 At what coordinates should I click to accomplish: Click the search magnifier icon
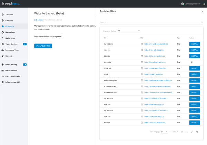pos(202,22)
